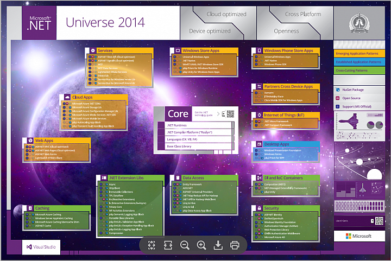Image resolution: width=391 pixels, height=261 pixels.
Task: Click the monitor icon beside Desktop Apps
Action: click(x=260, y=144)
